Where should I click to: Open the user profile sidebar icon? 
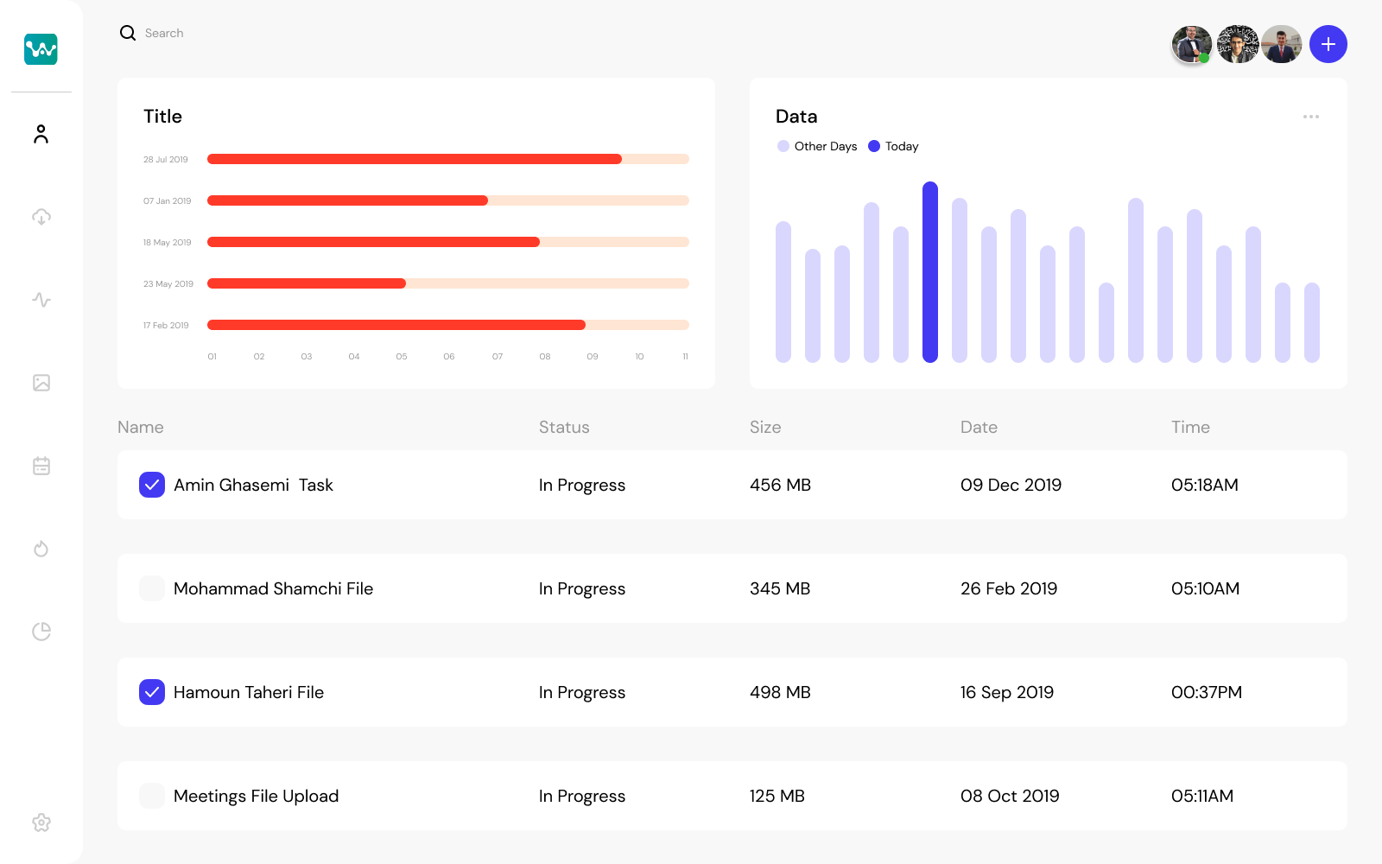[x=41, y=134]
